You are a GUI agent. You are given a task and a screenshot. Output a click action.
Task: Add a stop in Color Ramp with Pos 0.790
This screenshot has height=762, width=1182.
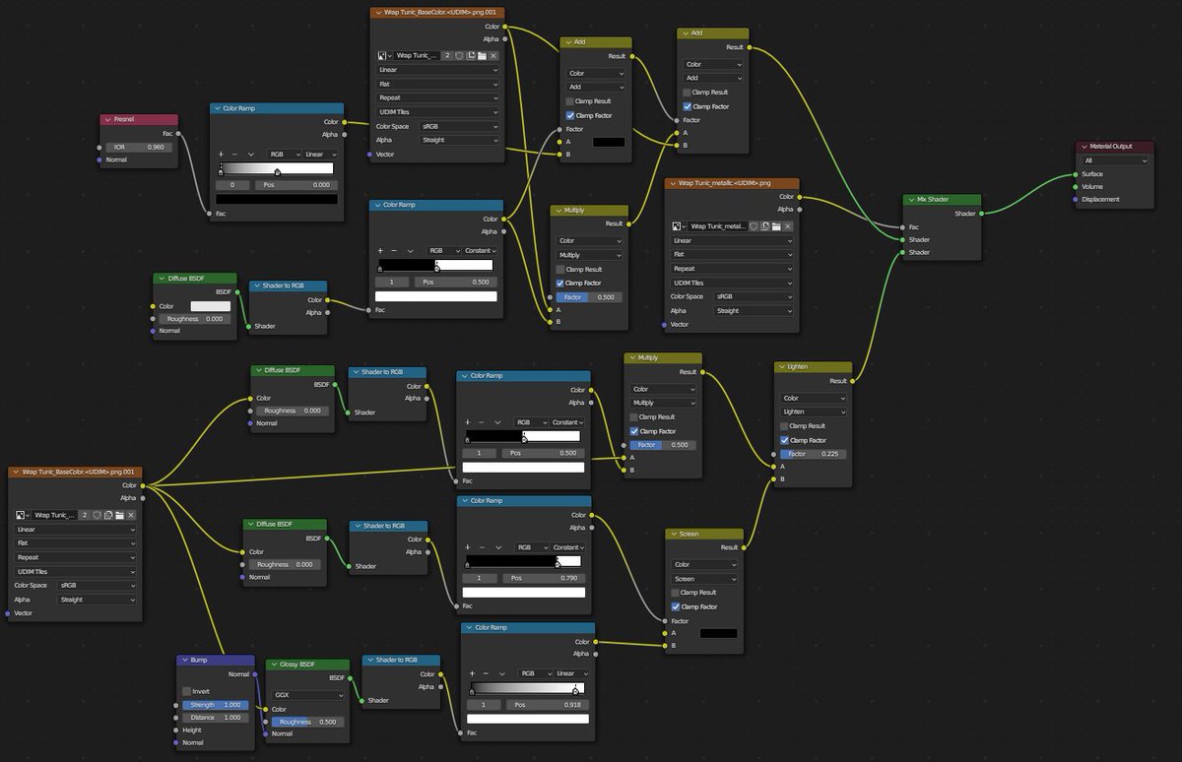tap(468, 547)
